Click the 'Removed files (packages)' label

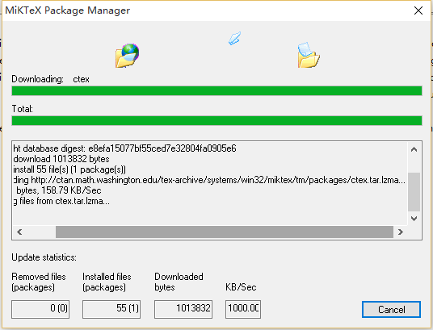39,282
